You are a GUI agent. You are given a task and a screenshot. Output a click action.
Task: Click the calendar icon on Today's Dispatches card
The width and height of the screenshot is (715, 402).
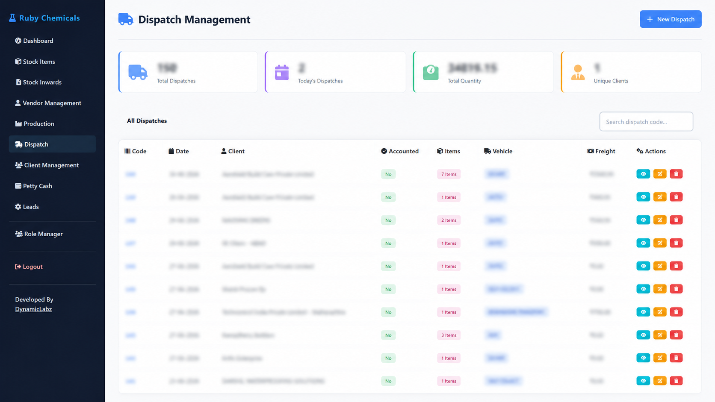(282, 72)
